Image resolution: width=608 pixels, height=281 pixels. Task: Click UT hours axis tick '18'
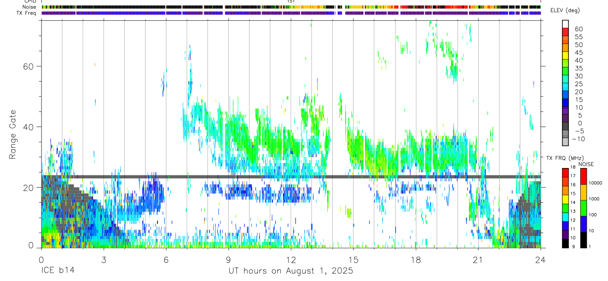click(415, 259)
